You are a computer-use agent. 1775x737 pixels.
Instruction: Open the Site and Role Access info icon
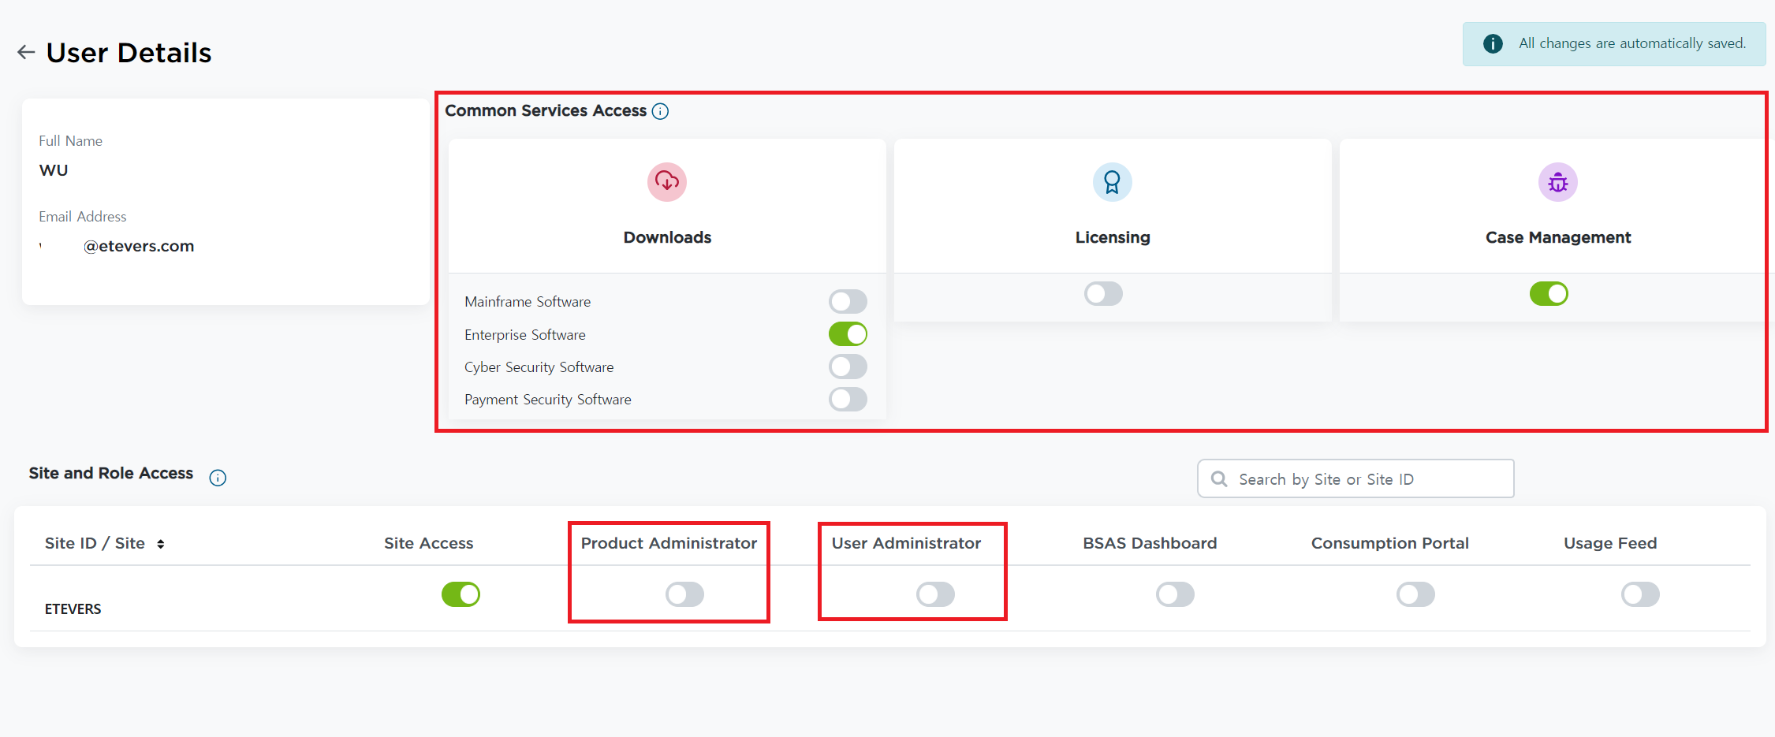click(x=218, y=478)
